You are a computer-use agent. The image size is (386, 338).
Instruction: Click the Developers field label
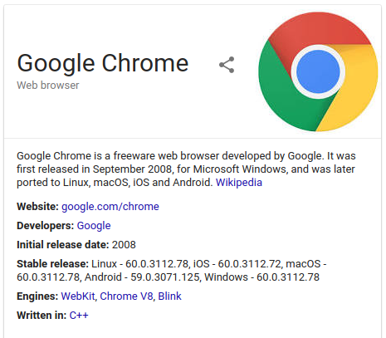pos(46,226)
